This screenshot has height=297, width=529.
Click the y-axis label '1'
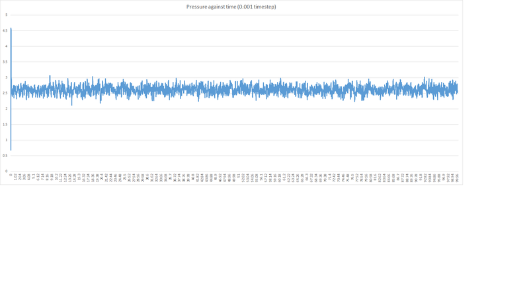pos(6,140)
